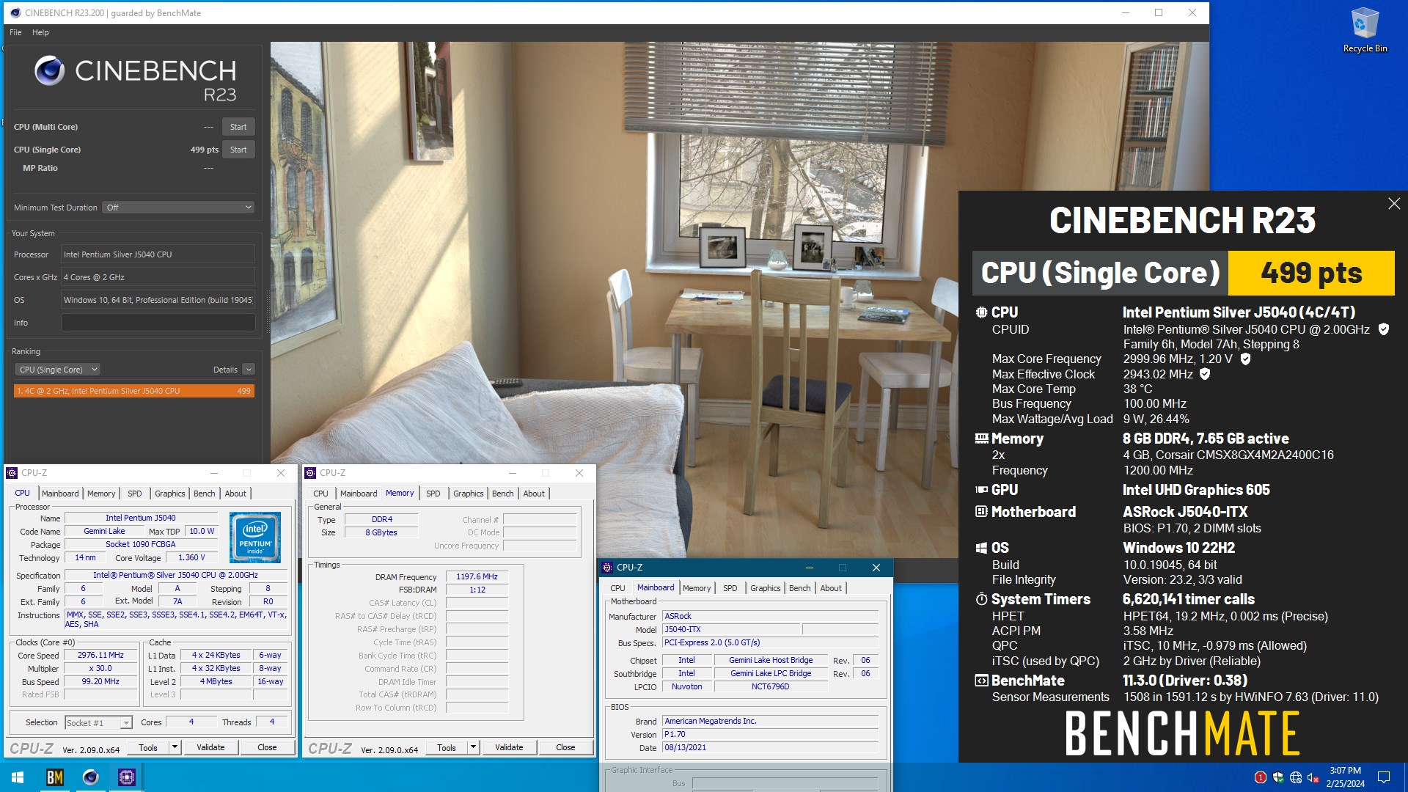Start the CPU Single Core test

(x=238, y=150)
